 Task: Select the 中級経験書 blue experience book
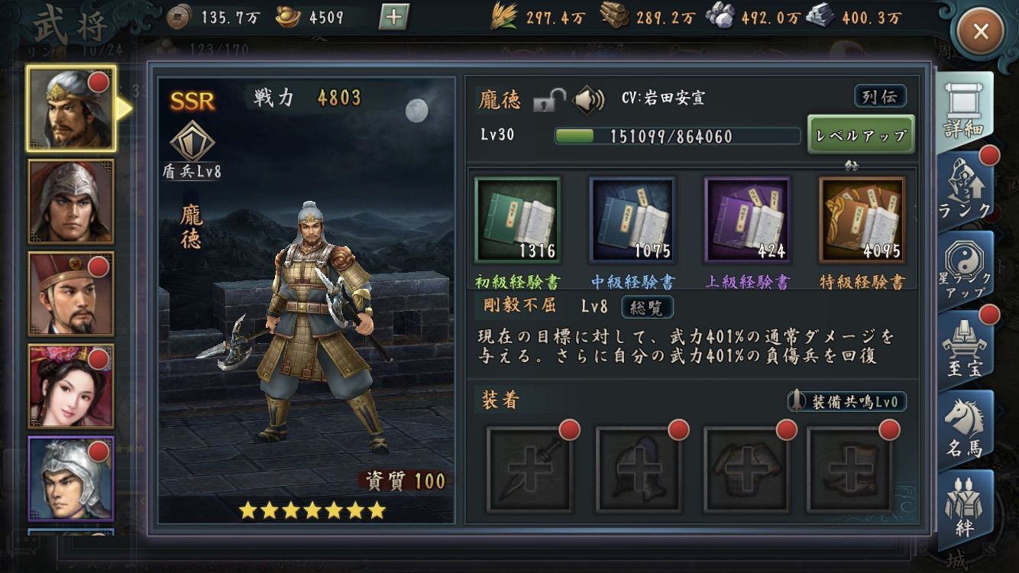click(632, 220)
